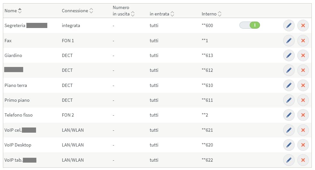Screen dimensions: 315x170
Task: Toggle the Segreteria answering machine switch
Action: pyautogui.click(x=250, y=25)
